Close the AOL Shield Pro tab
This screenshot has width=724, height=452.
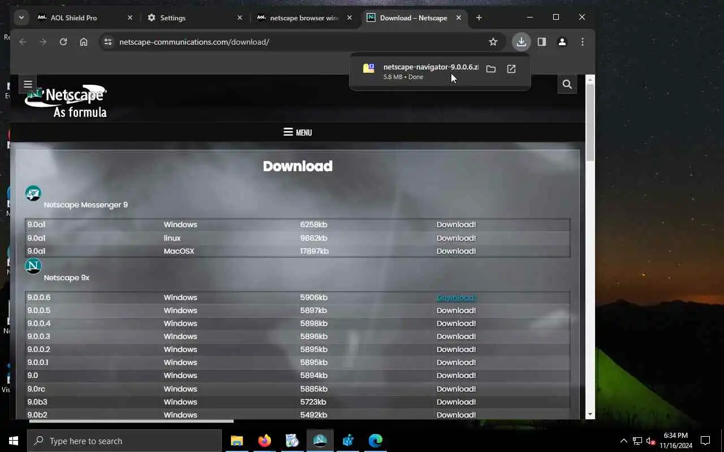pyautogui.click(x=130, y=18)
